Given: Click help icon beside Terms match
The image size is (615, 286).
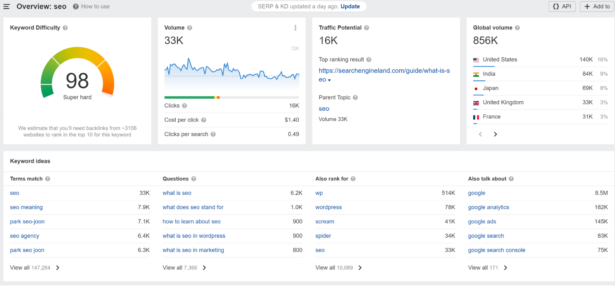Looking at the screenshot, I should 48,179.
